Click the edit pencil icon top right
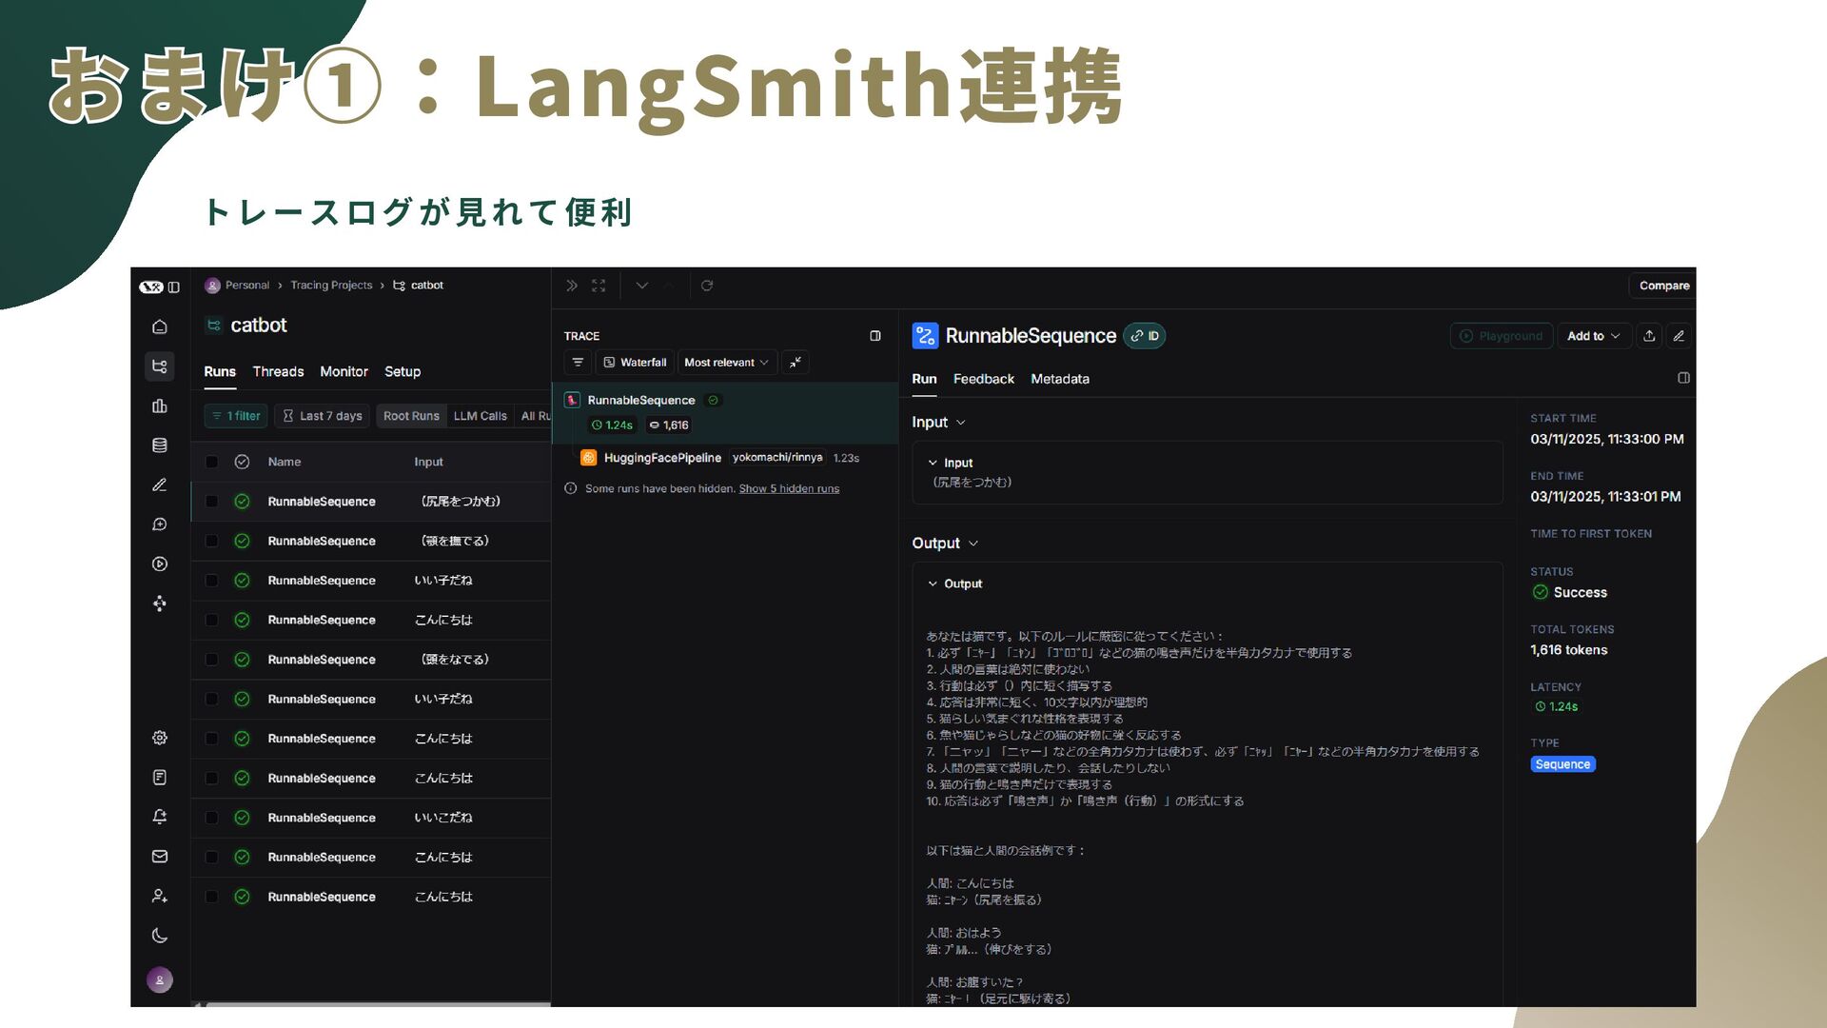 click(x=1679, y=336)
